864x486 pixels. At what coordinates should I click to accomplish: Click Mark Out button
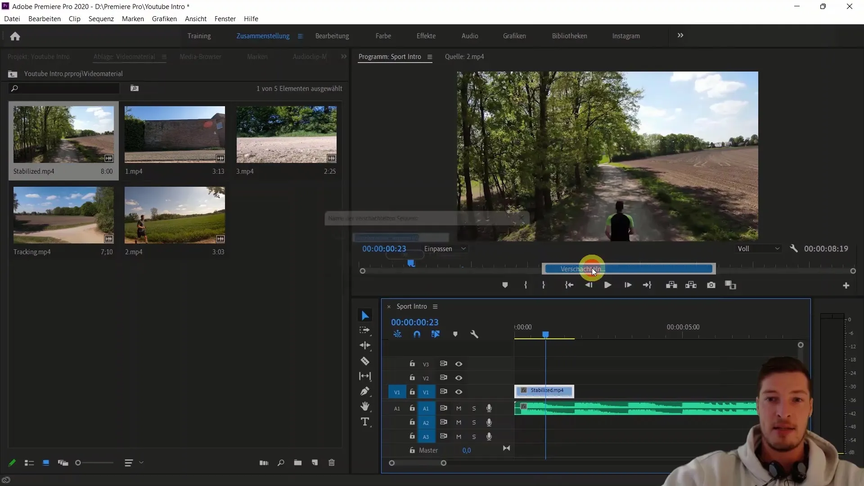click(x=544, y=285)
